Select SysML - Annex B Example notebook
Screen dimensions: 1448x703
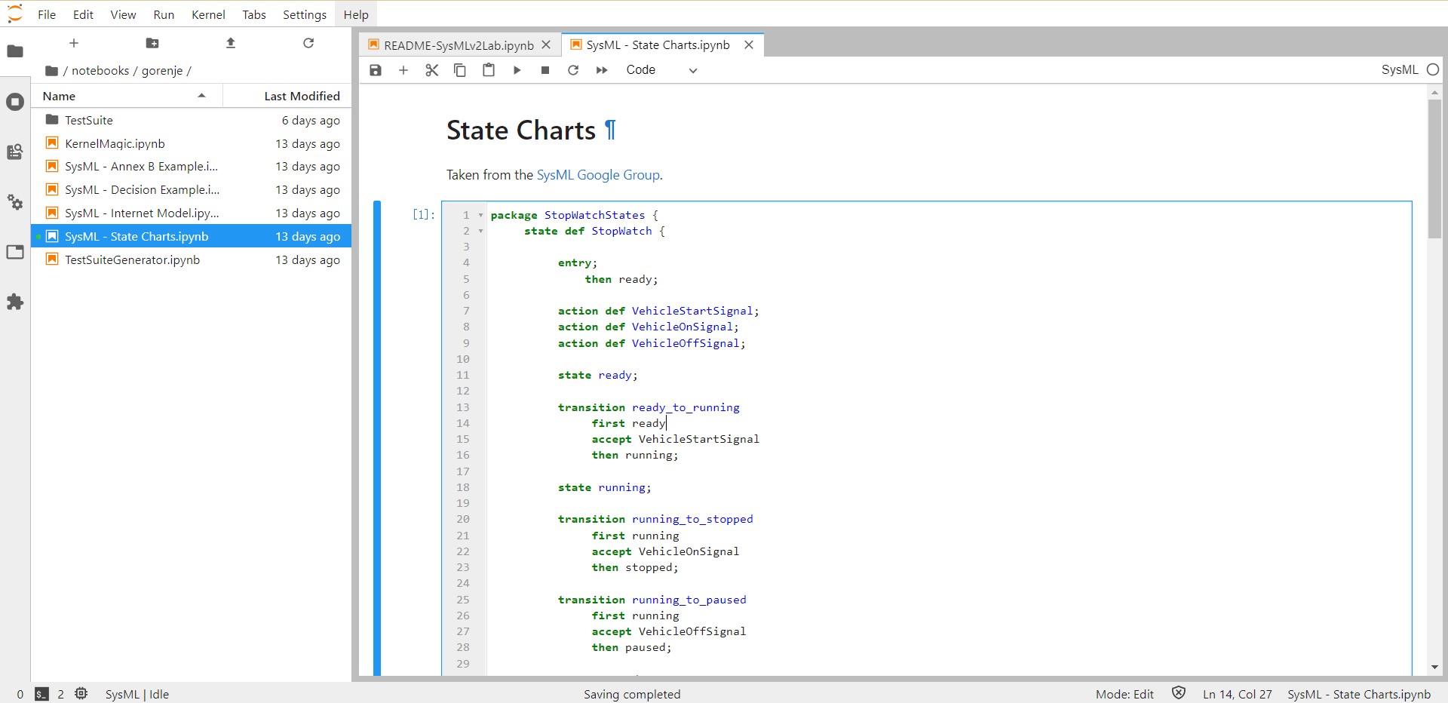click(192, 167)
